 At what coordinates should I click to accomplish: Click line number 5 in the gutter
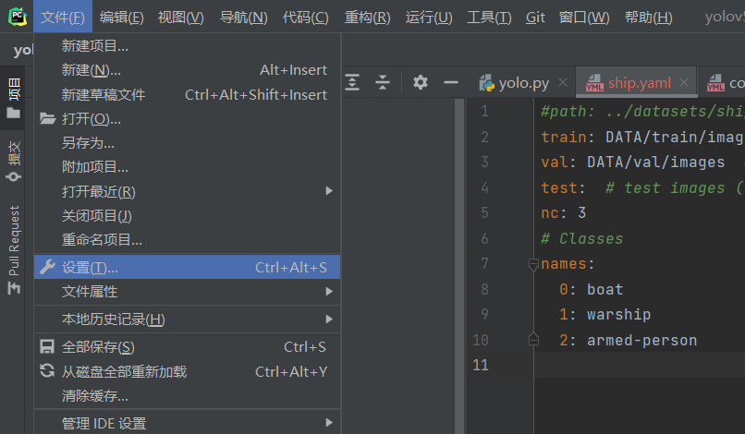tap(484, 212)
